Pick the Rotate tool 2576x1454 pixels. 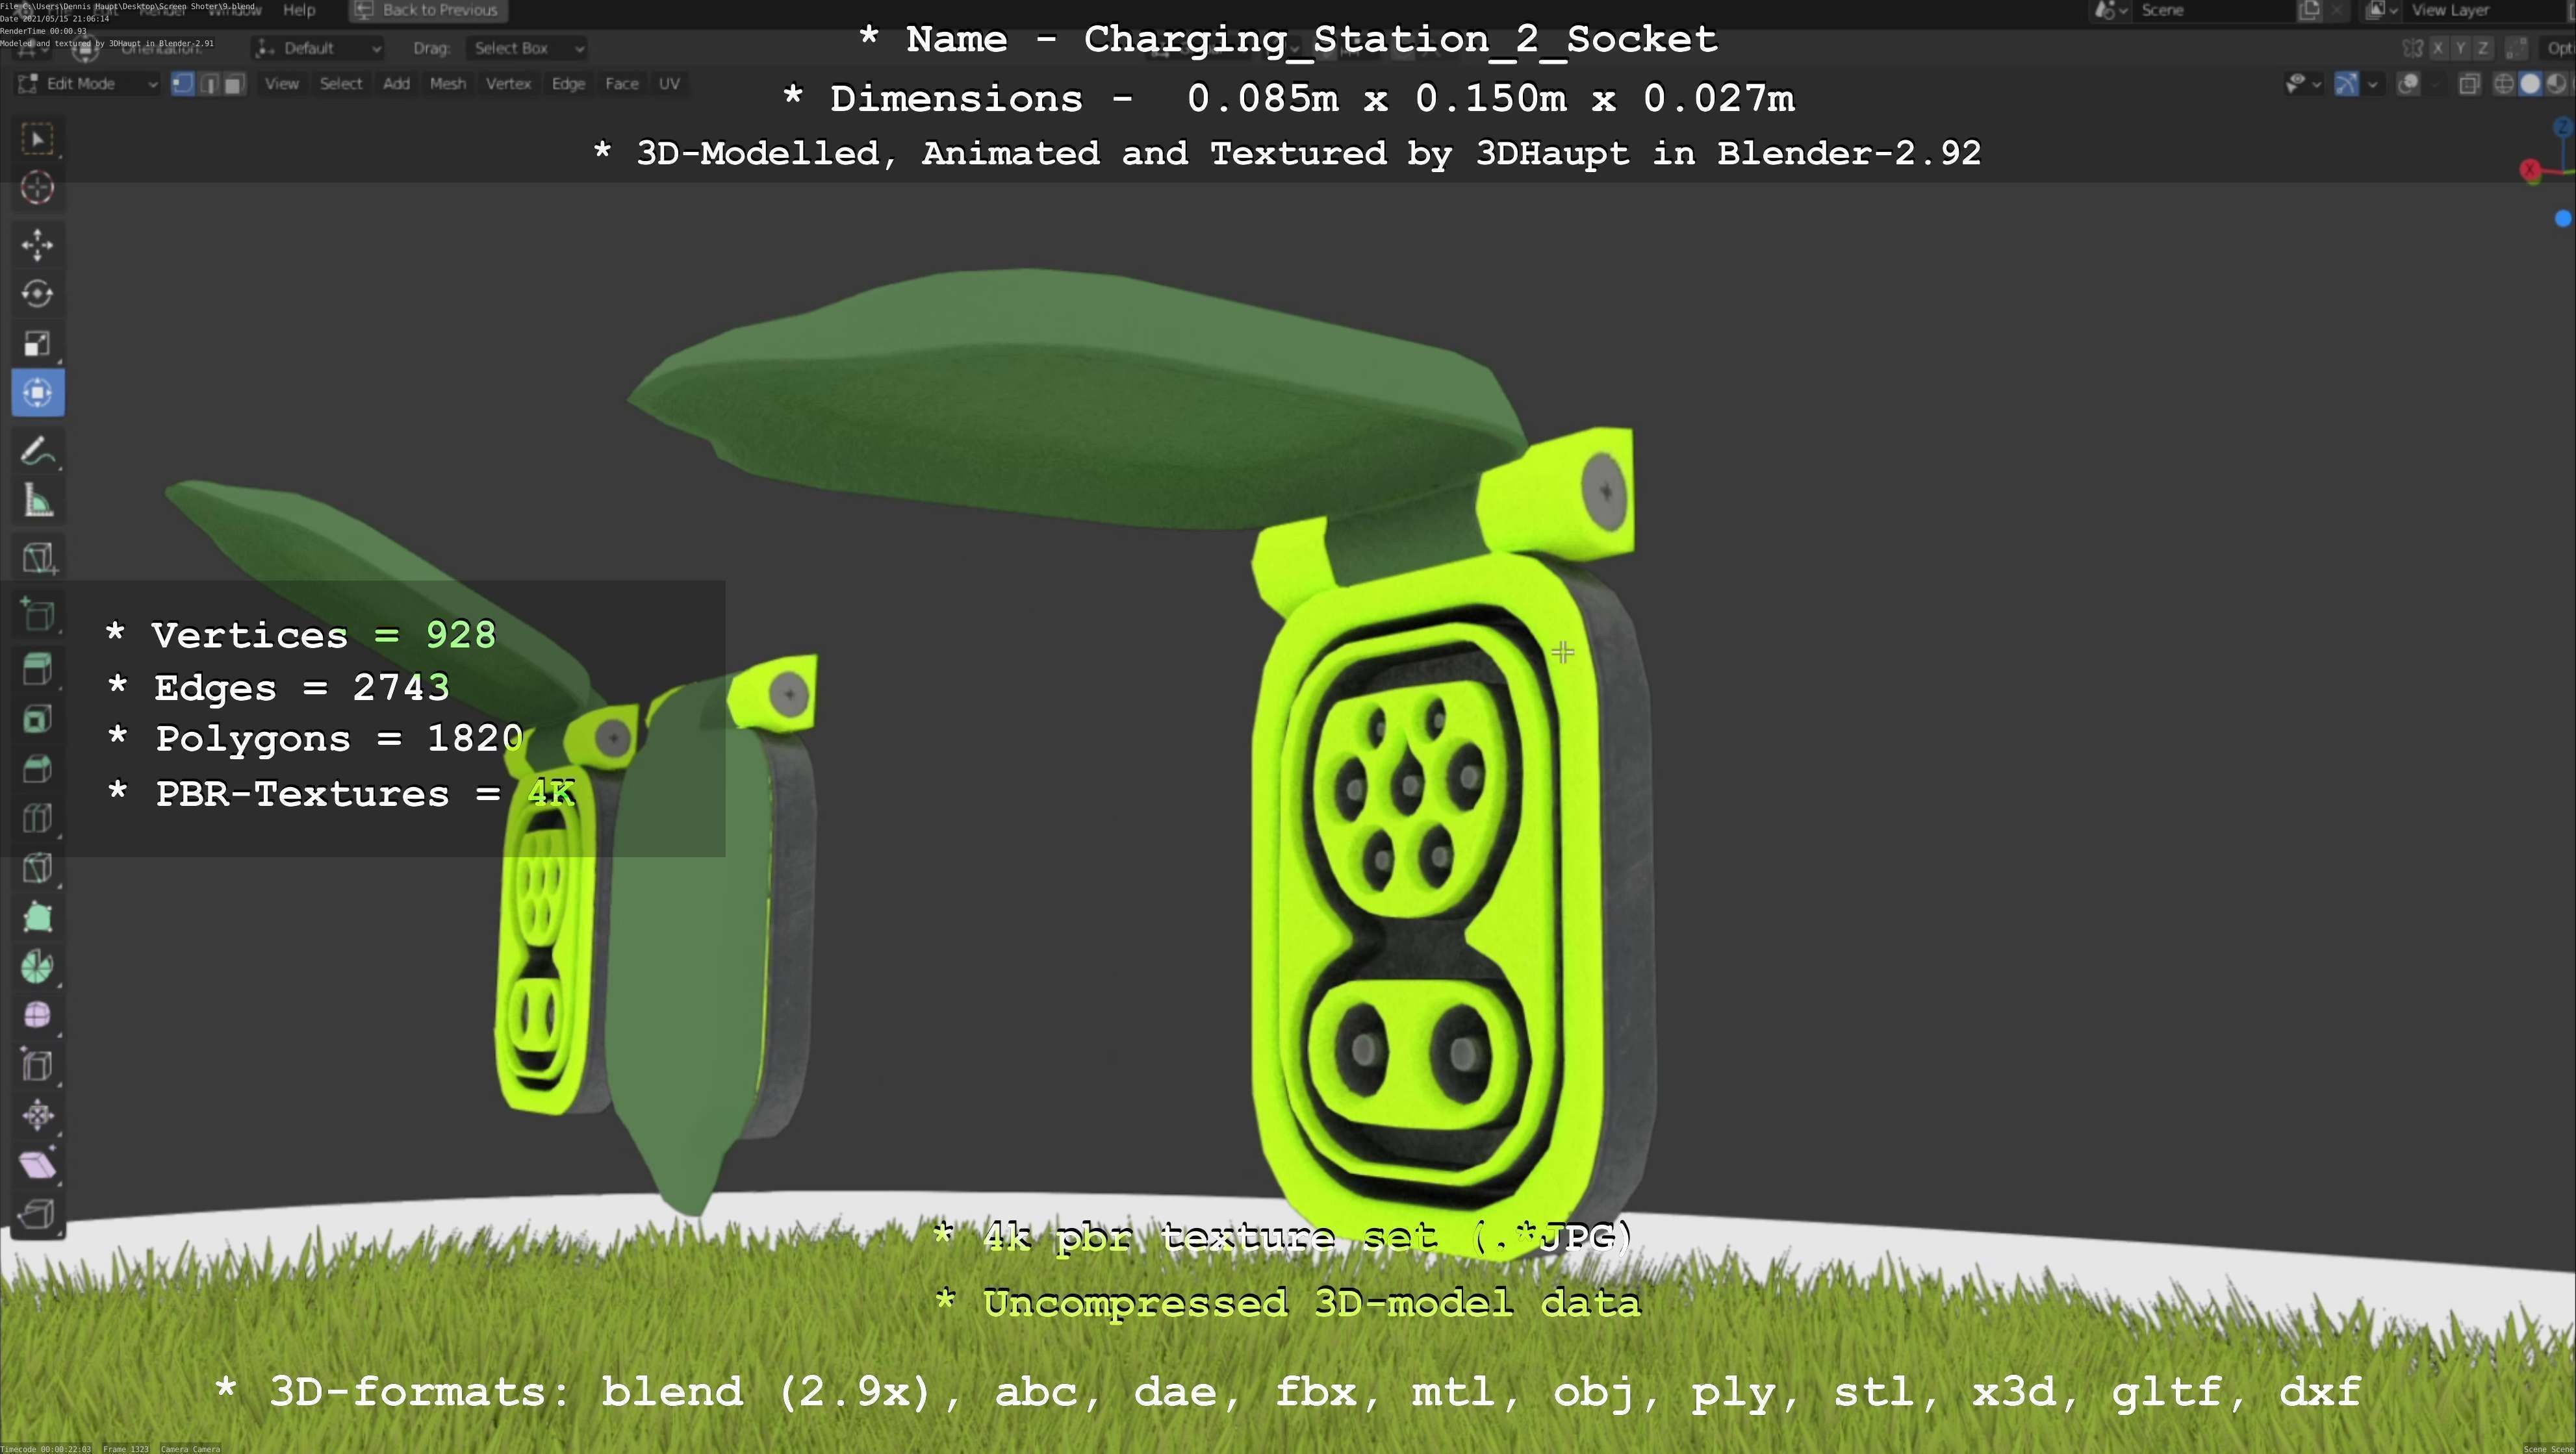[x=38, y=294]
